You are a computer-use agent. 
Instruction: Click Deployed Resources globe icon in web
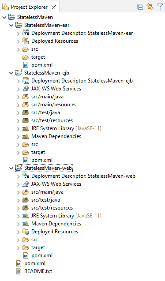click(26, 232)
